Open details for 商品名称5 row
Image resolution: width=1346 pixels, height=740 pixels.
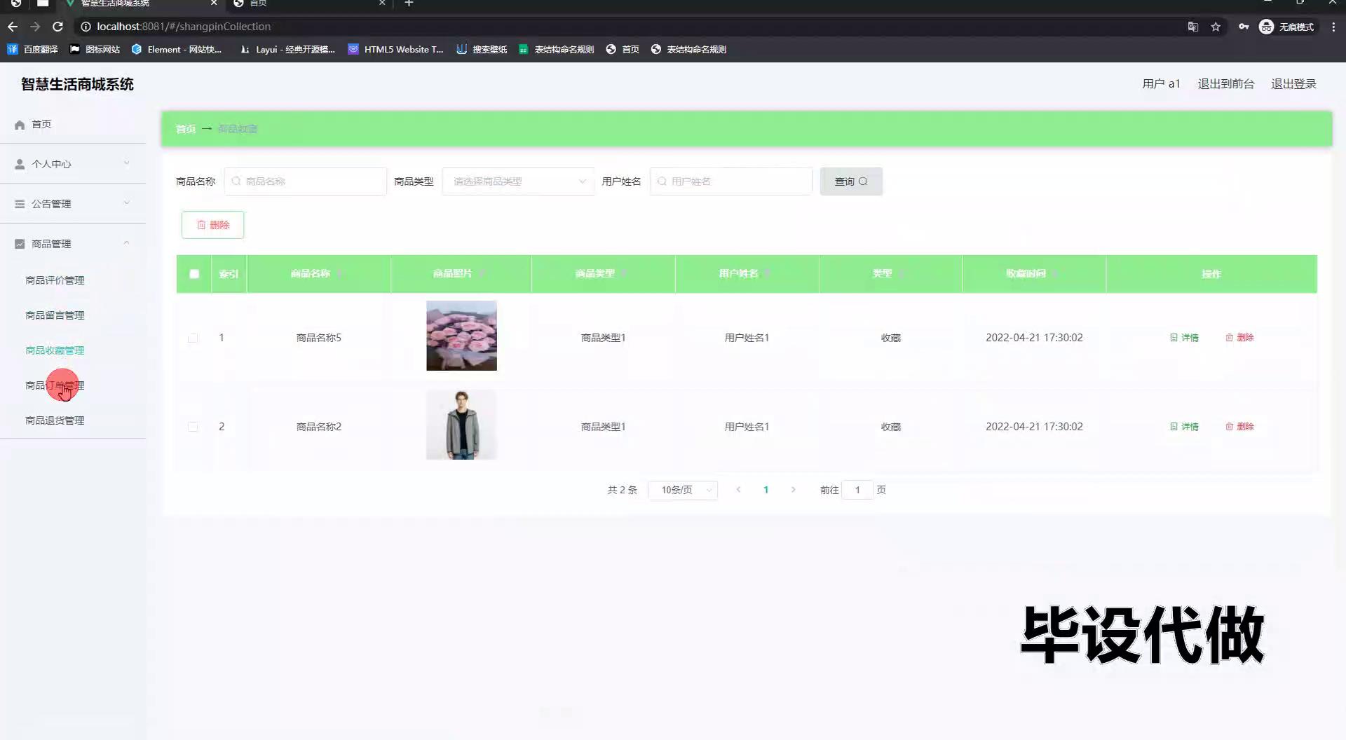tap(1184, 338)
